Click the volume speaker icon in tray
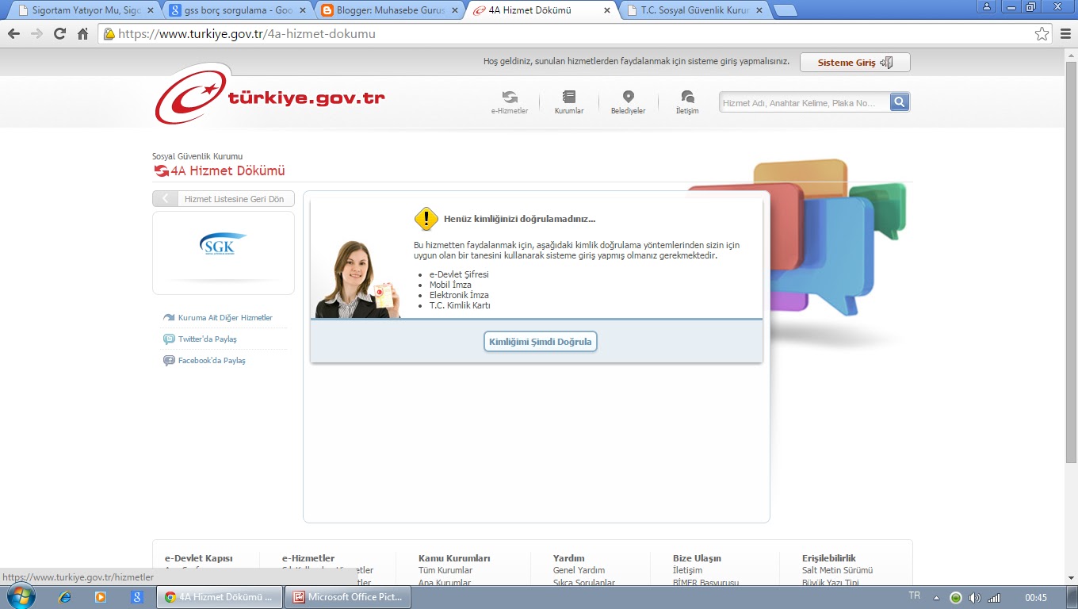The height and width of the screenshot is (609, 1078). click(974, 597)
